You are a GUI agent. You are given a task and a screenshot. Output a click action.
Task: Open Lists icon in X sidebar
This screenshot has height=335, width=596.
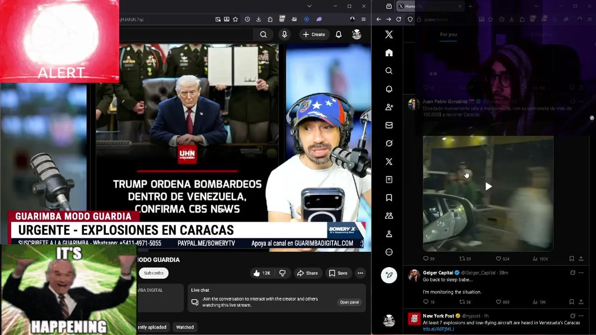pyautogui.click(x=389, y=180)
